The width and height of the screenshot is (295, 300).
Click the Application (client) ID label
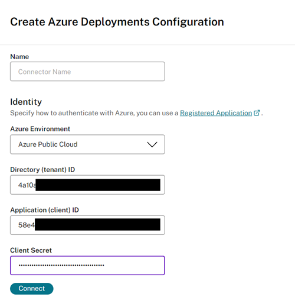[44, 210]
